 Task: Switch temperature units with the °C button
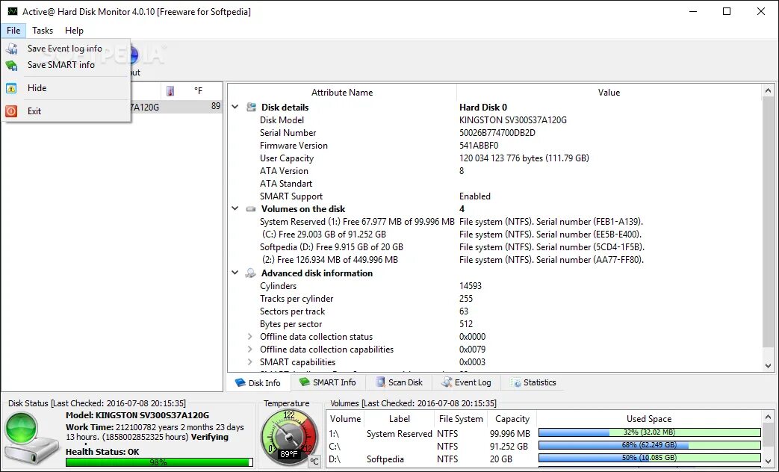point(314,462)
